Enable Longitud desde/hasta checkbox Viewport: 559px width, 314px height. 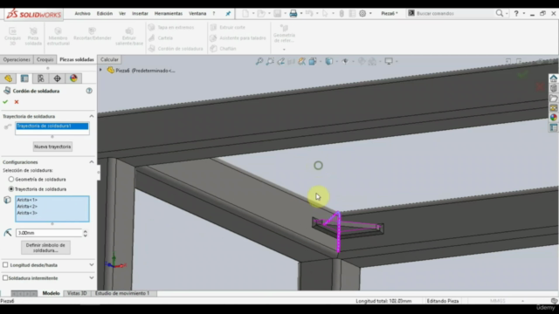[5, 265]
